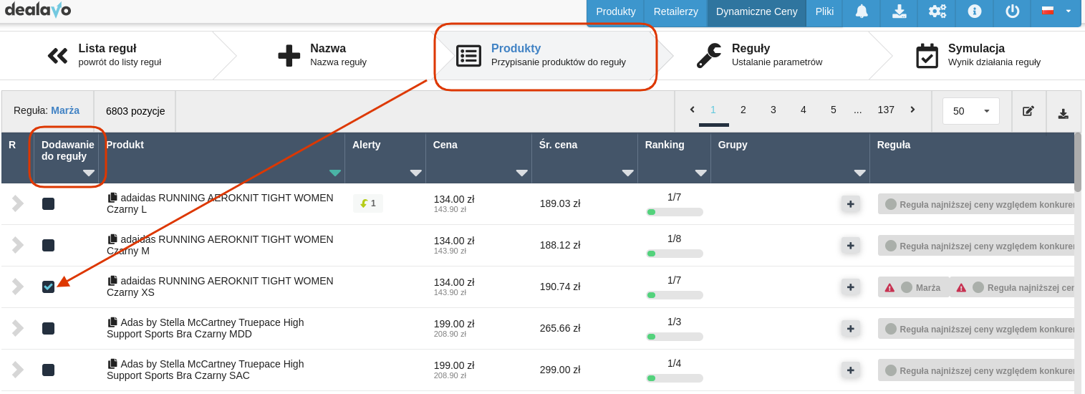
Task: Add group for Sports Bra Czarny SAC row
Action: click(850, 370)
